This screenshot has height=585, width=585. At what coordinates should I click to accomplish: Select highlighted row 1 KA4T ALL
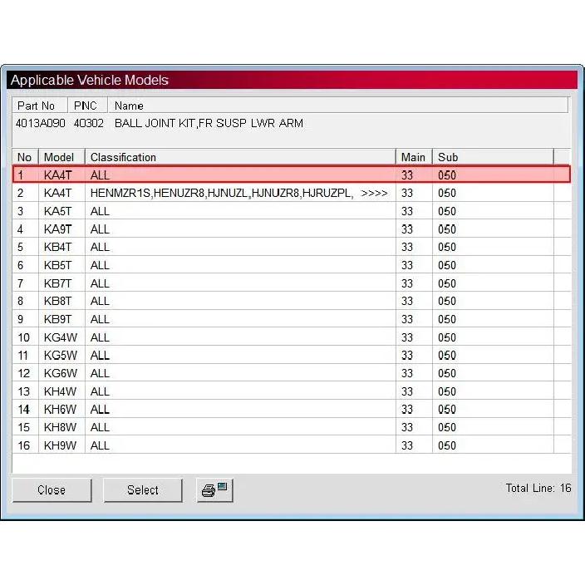[x=292, y=175]
